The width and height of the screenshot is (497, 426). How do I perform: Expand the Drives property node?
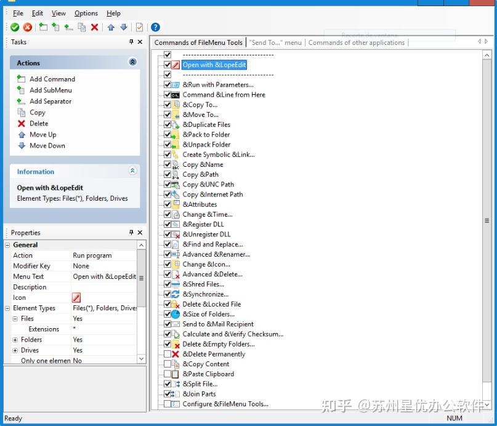tap(15, 350)
